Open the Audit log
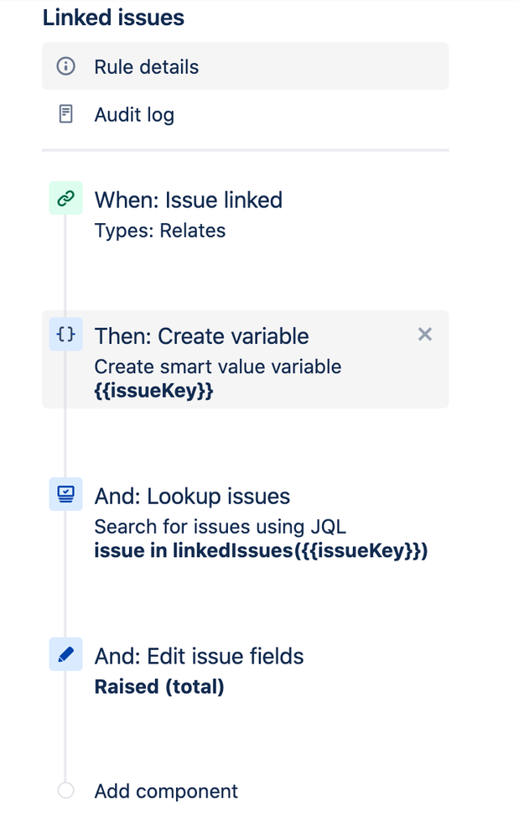 [x=134, y=114]
